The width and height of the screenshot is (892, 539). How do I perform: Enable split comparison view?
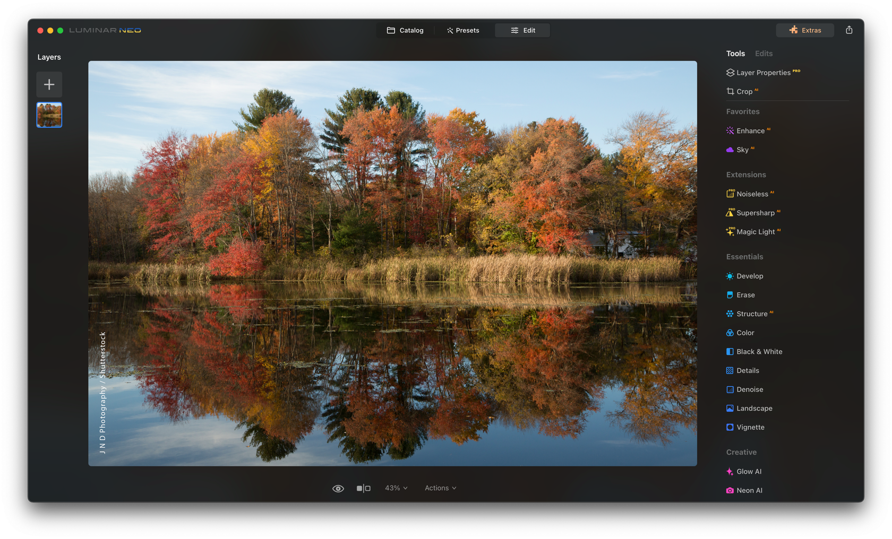[364, 488]
